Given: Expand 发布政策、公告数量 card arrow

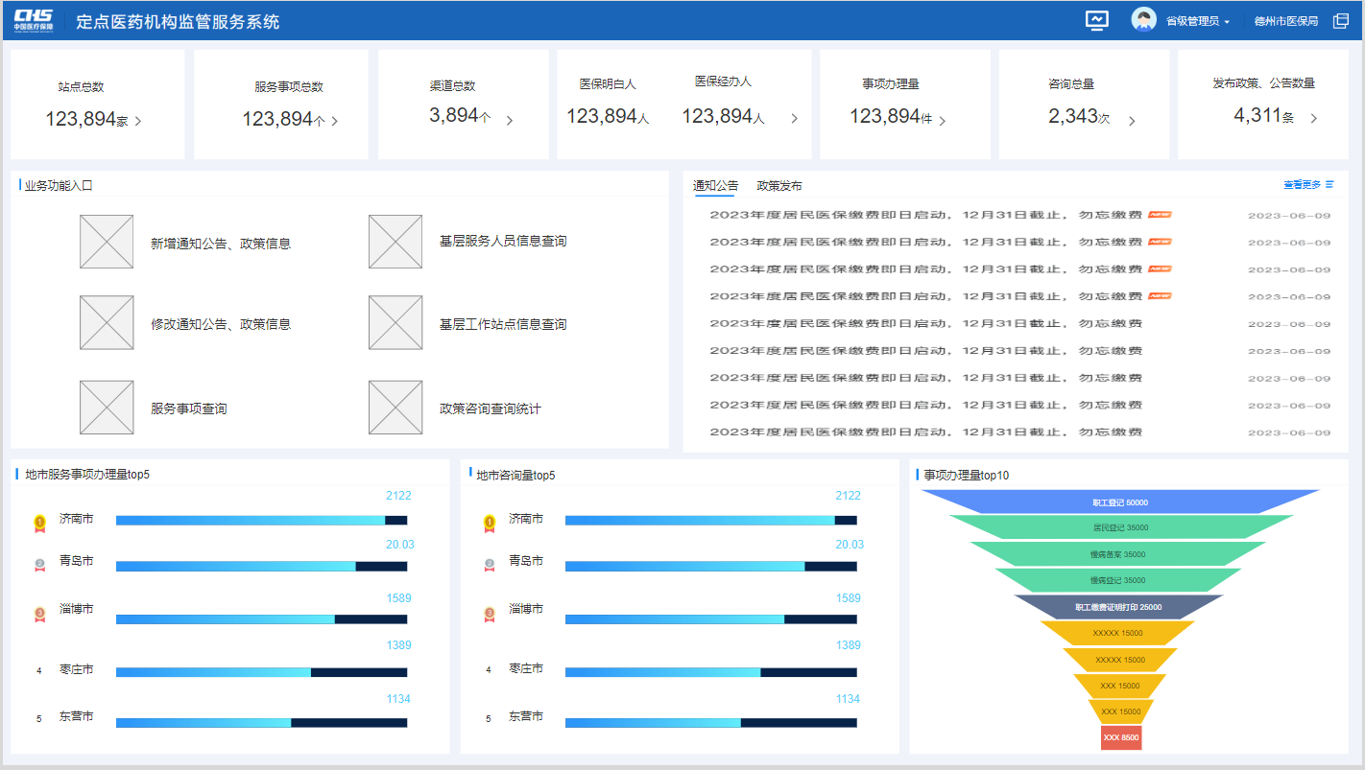Looking at the screenshot, I should (1313, 119).
